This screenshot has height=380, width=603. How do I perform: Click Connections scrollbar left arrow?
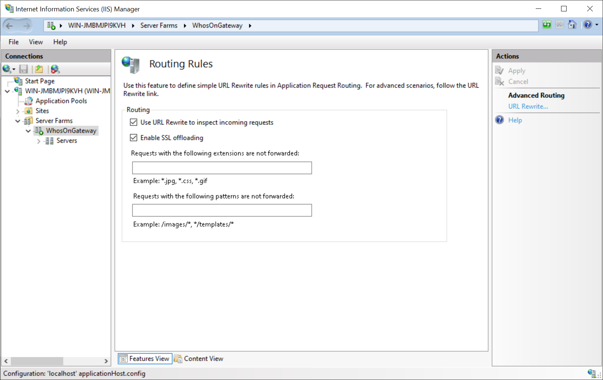coord(6,361)
